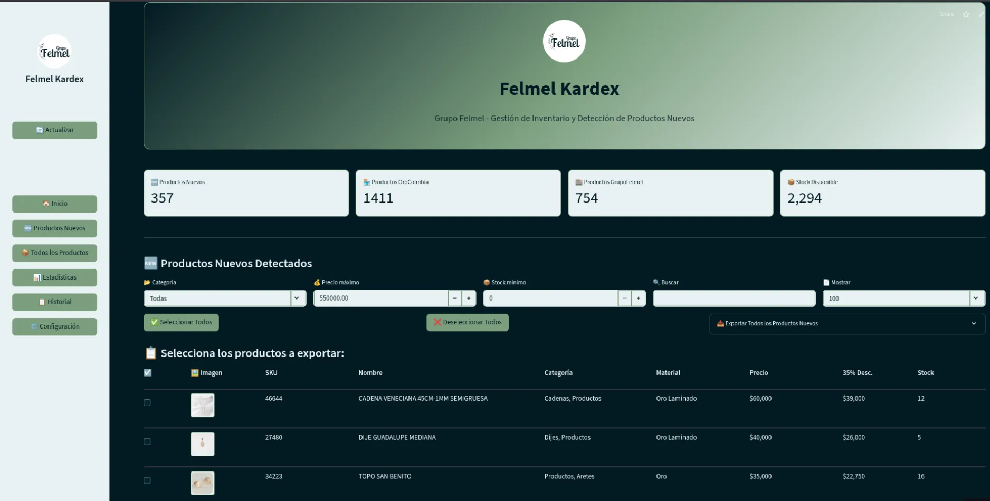The height and width of the screenshot is (501, 990).
Task: Click the Stock Disponible metric card
Action: coord(883,193)
